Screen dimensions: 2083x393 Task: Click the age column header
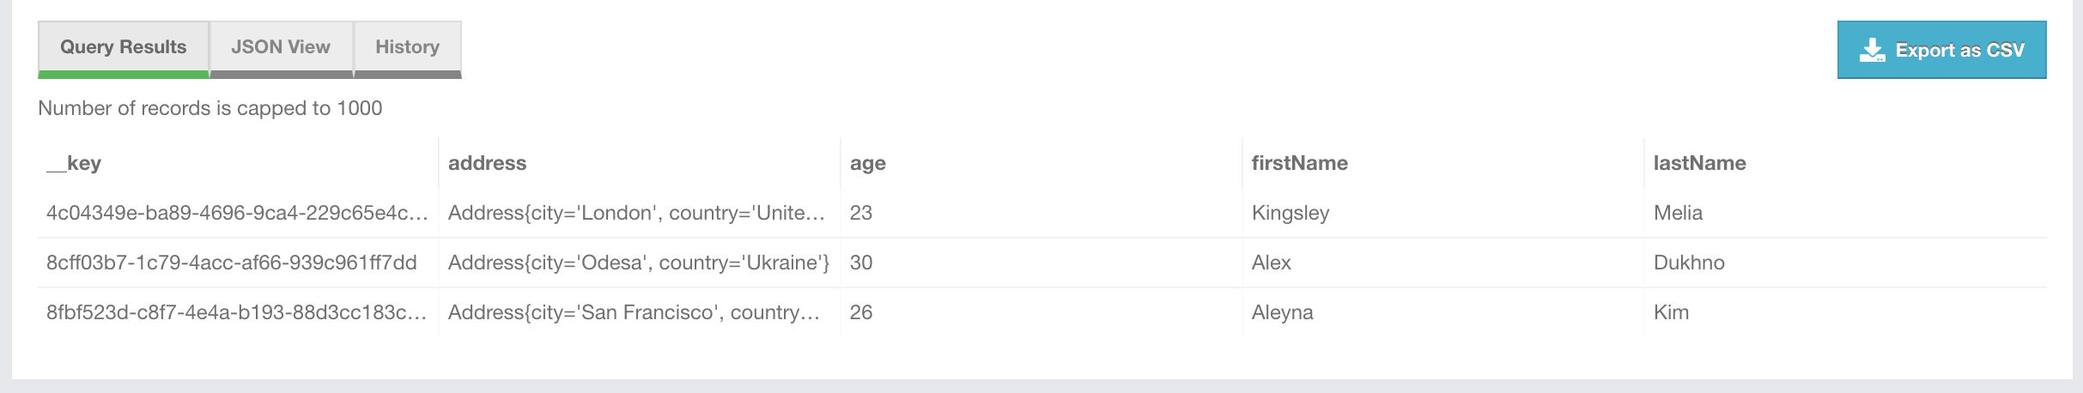[x=867, y=163]
